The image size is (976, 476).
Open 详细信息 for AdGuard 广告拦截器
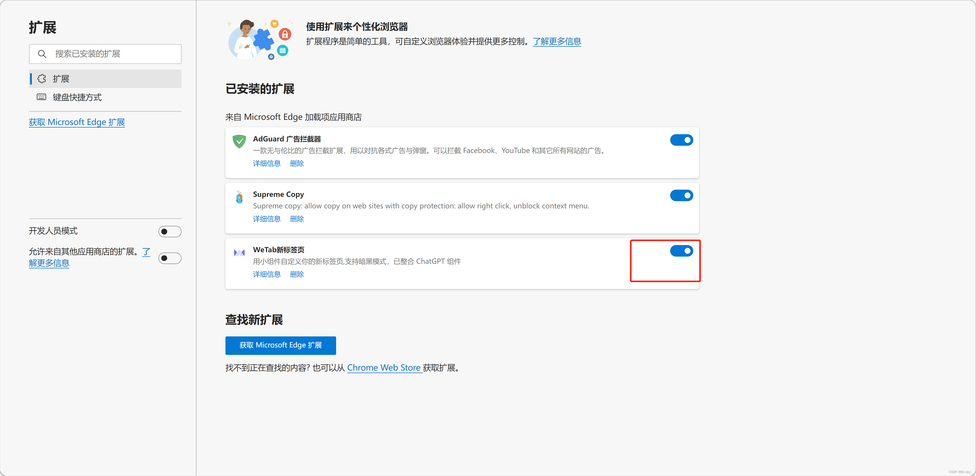pos(267,164)
